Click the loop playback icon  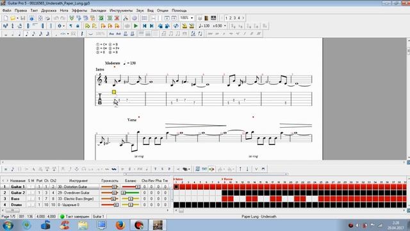click(176, 26)
